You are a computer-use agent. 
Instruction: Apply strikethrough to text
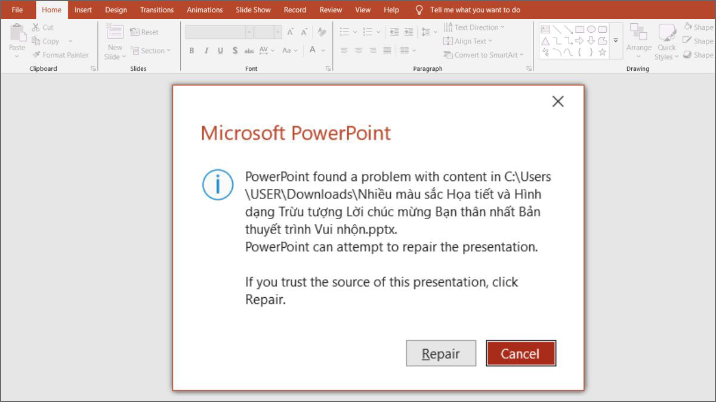point(249,51)
